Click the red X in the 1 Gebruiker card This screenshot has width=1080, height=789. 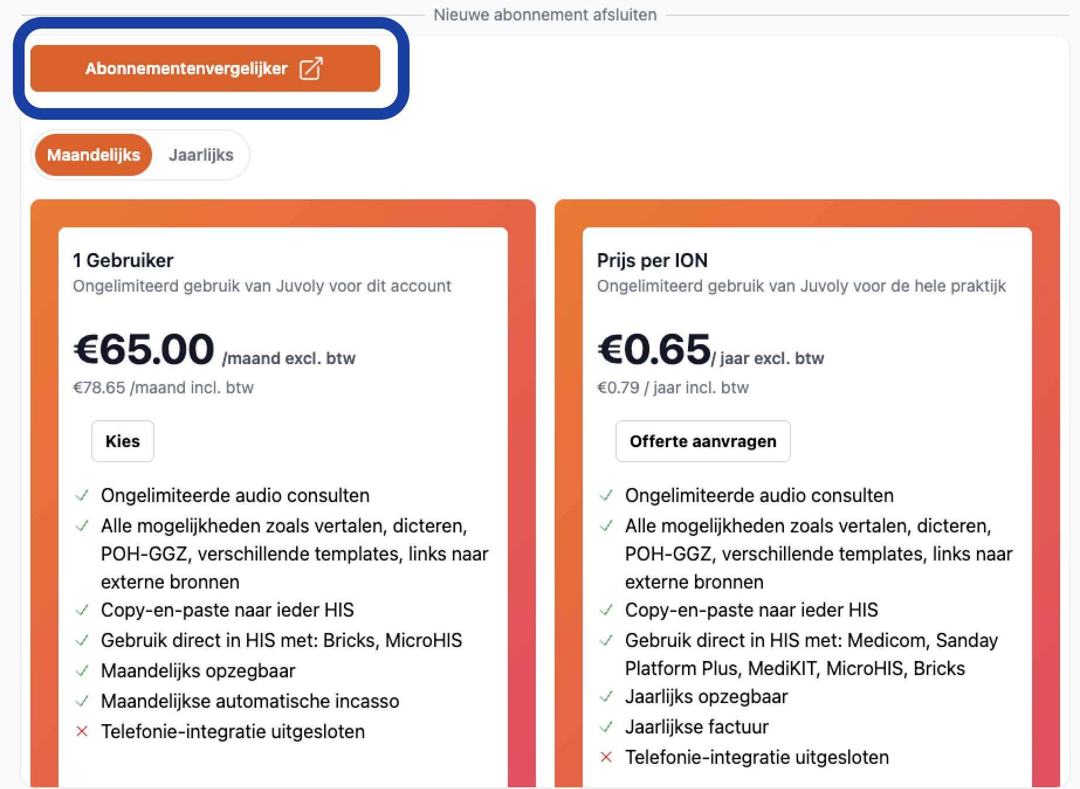point(82,731)
